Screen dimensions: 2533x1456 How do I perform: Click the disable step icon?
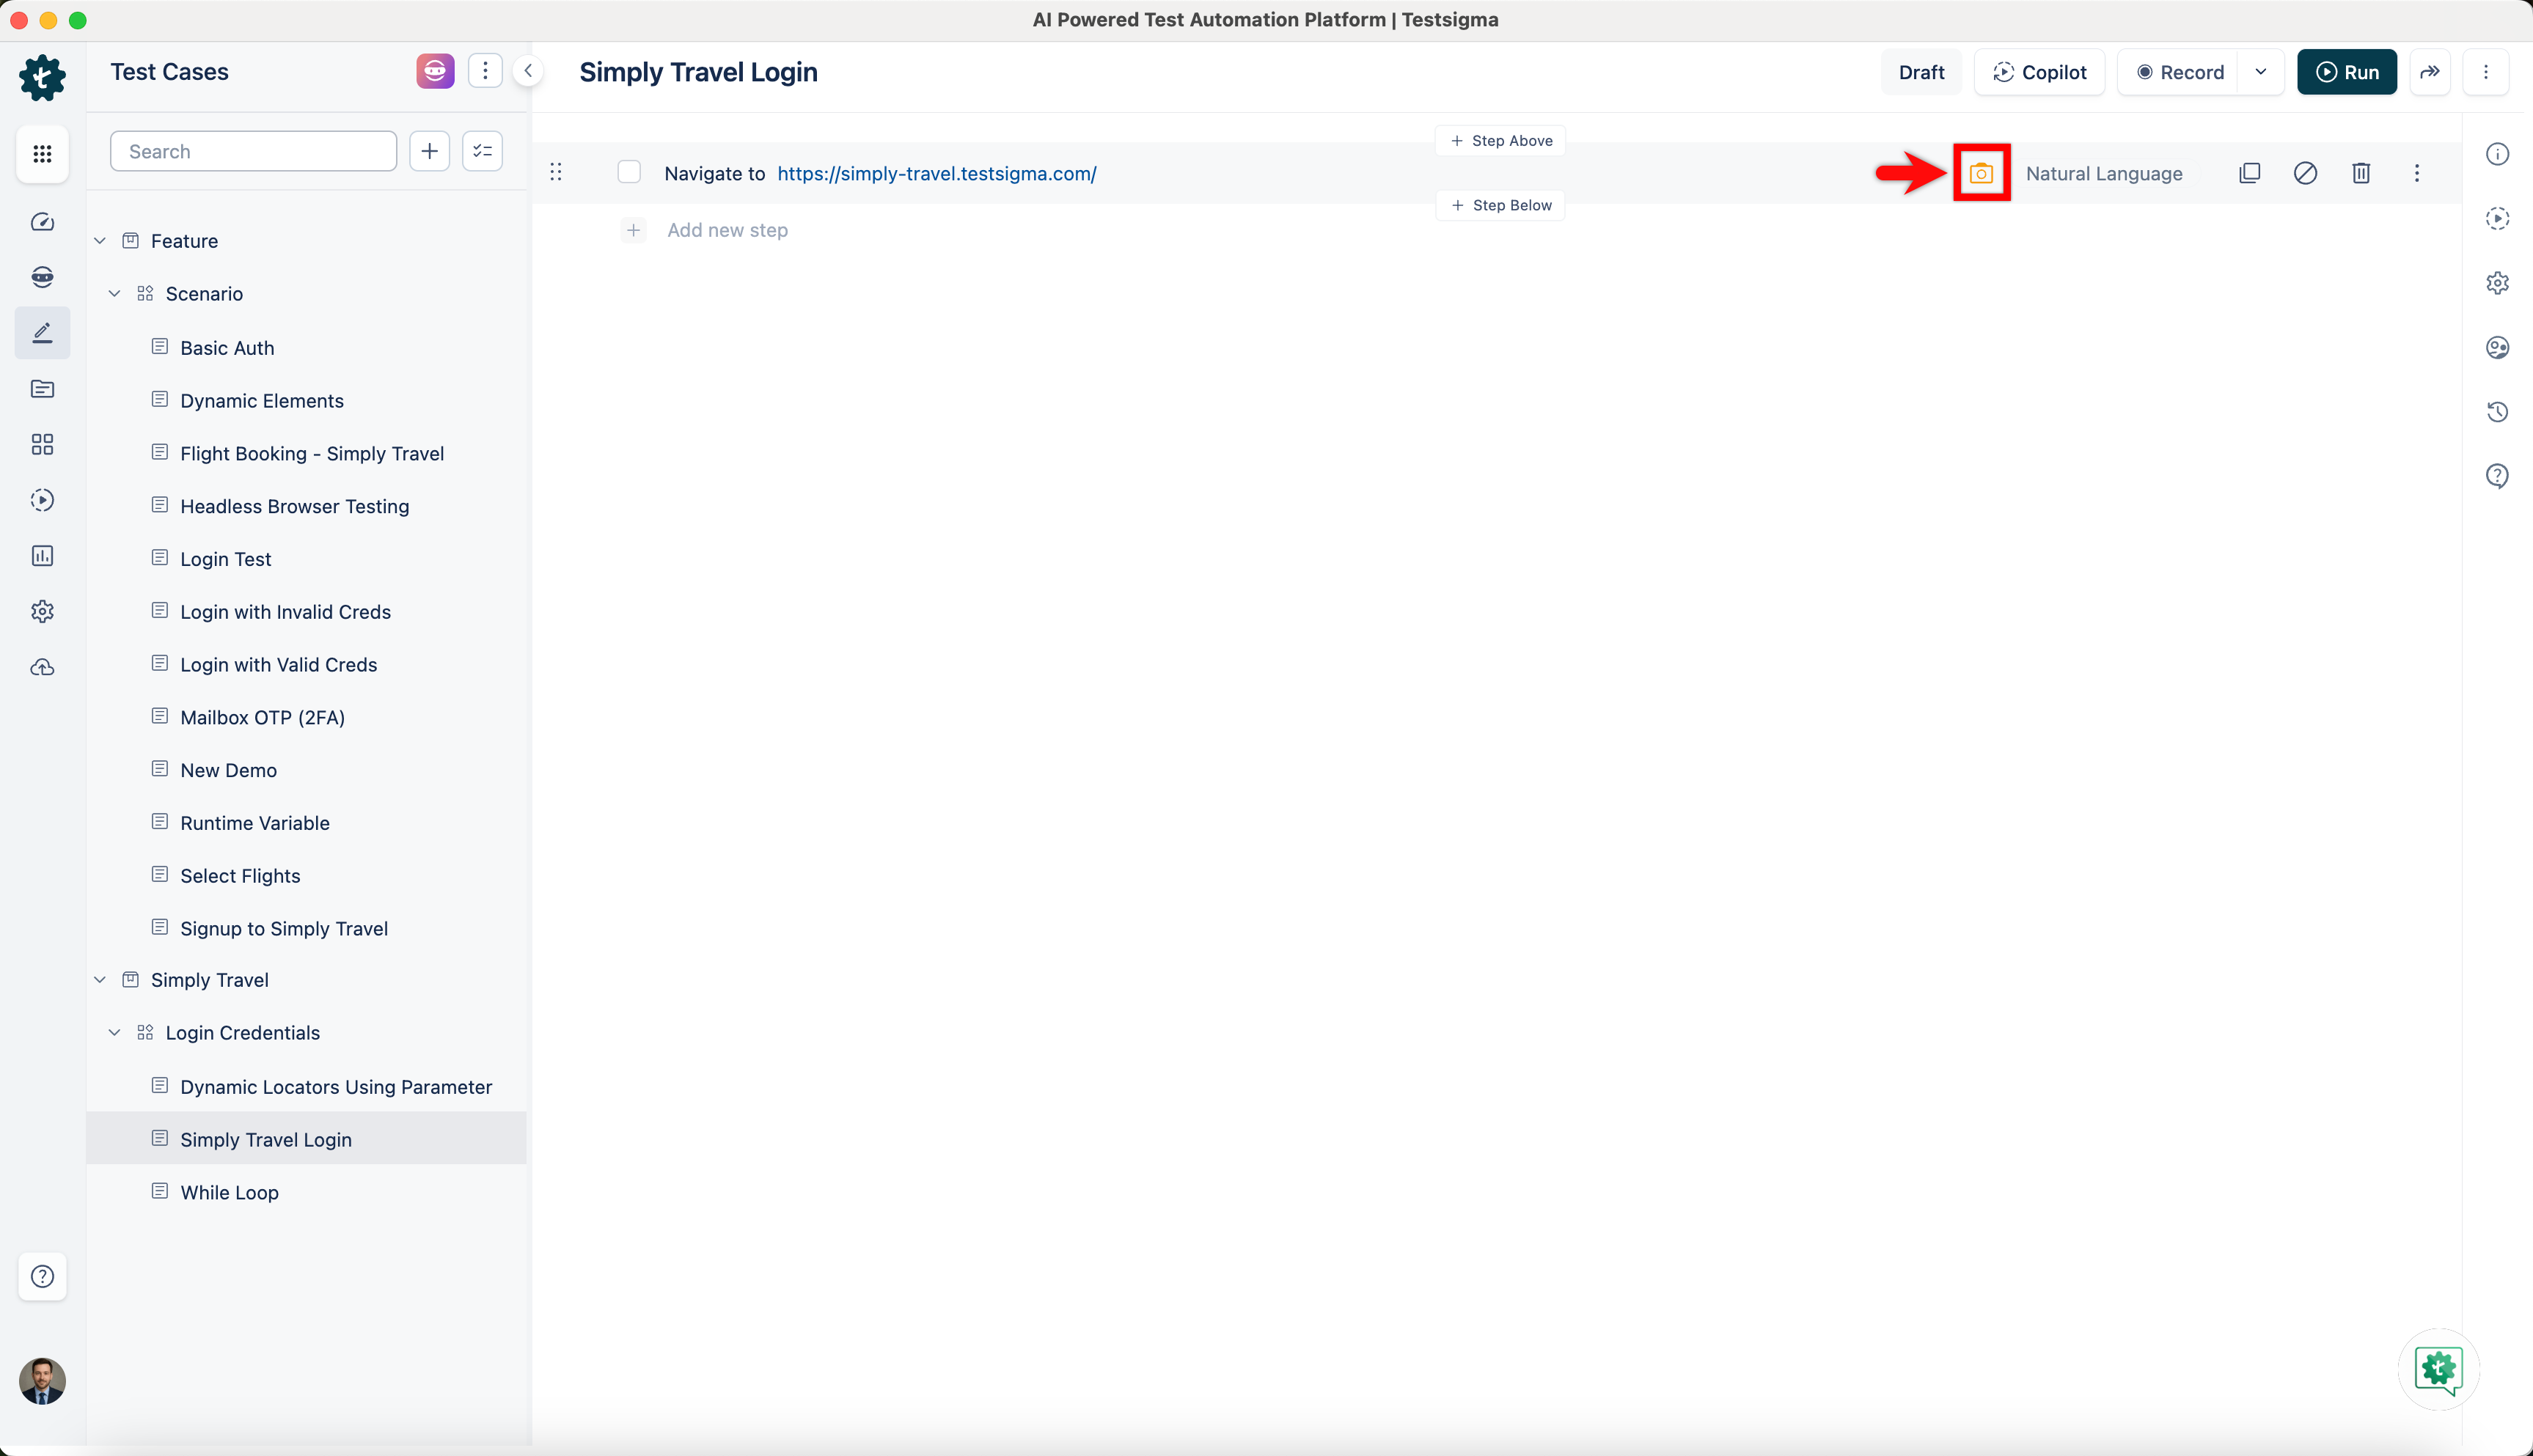(2305, 173)
